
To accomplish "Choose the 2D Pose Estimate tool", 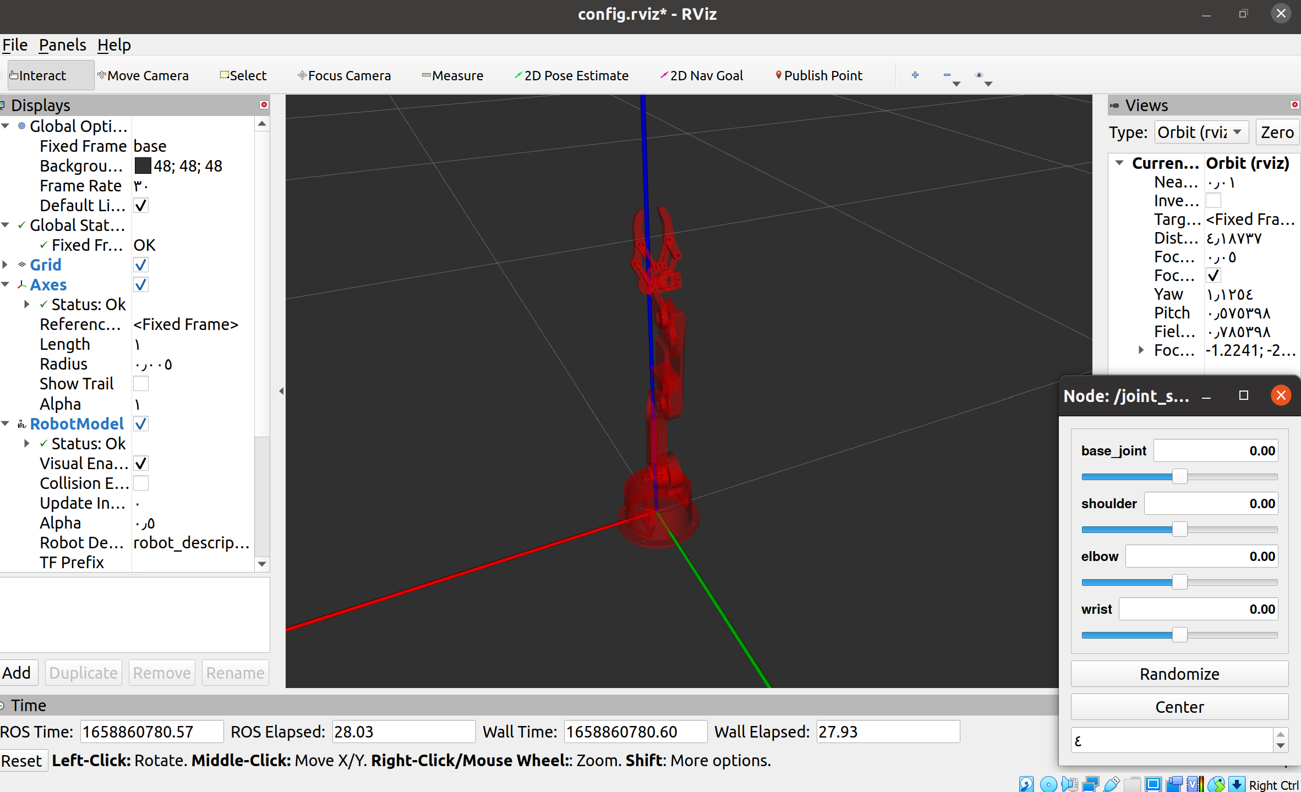I will (571, 75).
